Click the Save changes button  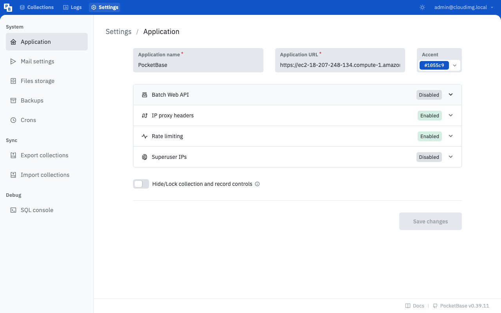point(431,221)
